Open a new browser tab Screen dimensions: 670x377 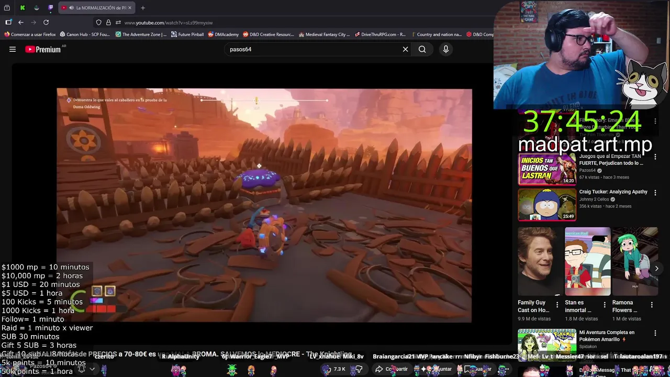pyautogui.click(x=142, y=8)
